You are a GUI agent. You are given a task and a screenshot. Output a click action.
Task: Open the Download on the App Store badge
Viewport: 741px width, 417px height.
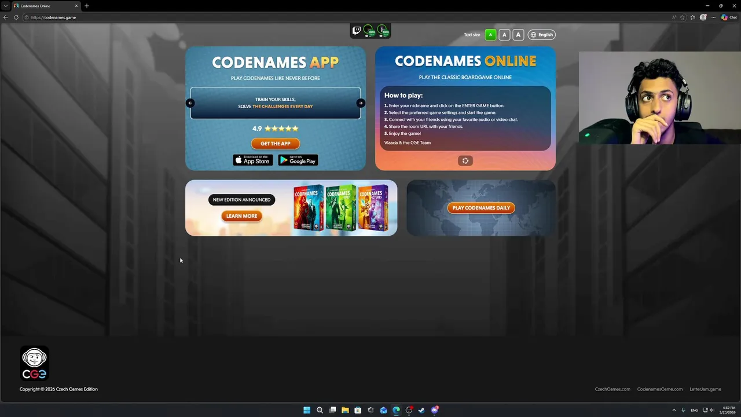tap(252, 160)
